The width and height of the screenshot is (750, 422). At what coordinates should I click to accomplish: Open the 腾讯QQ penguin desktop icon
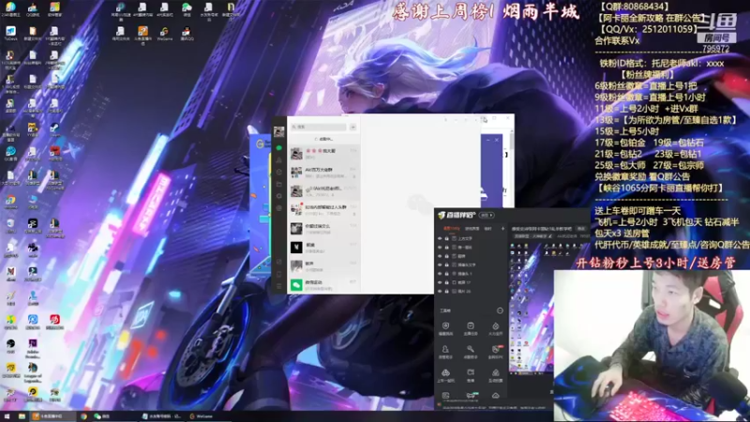187,34
